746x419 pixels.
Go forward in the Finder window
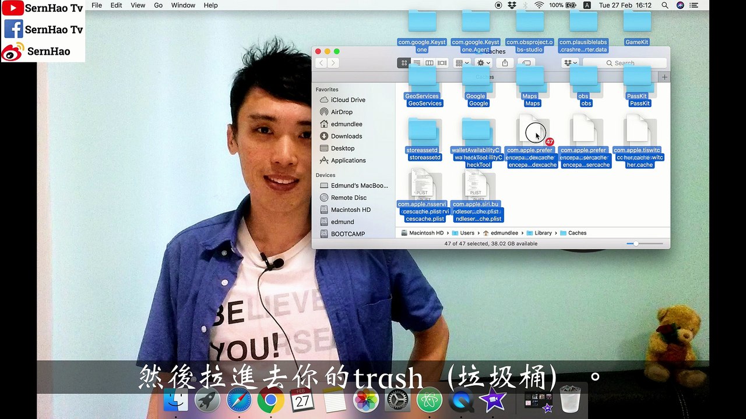[x=333, y=63]
